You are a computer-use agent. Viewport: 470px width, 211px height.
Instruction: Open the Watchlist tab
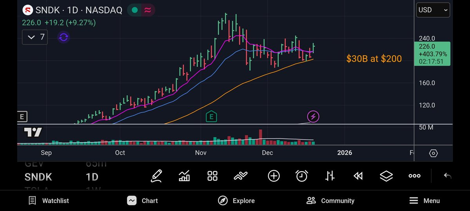click(x=49, y=200)
